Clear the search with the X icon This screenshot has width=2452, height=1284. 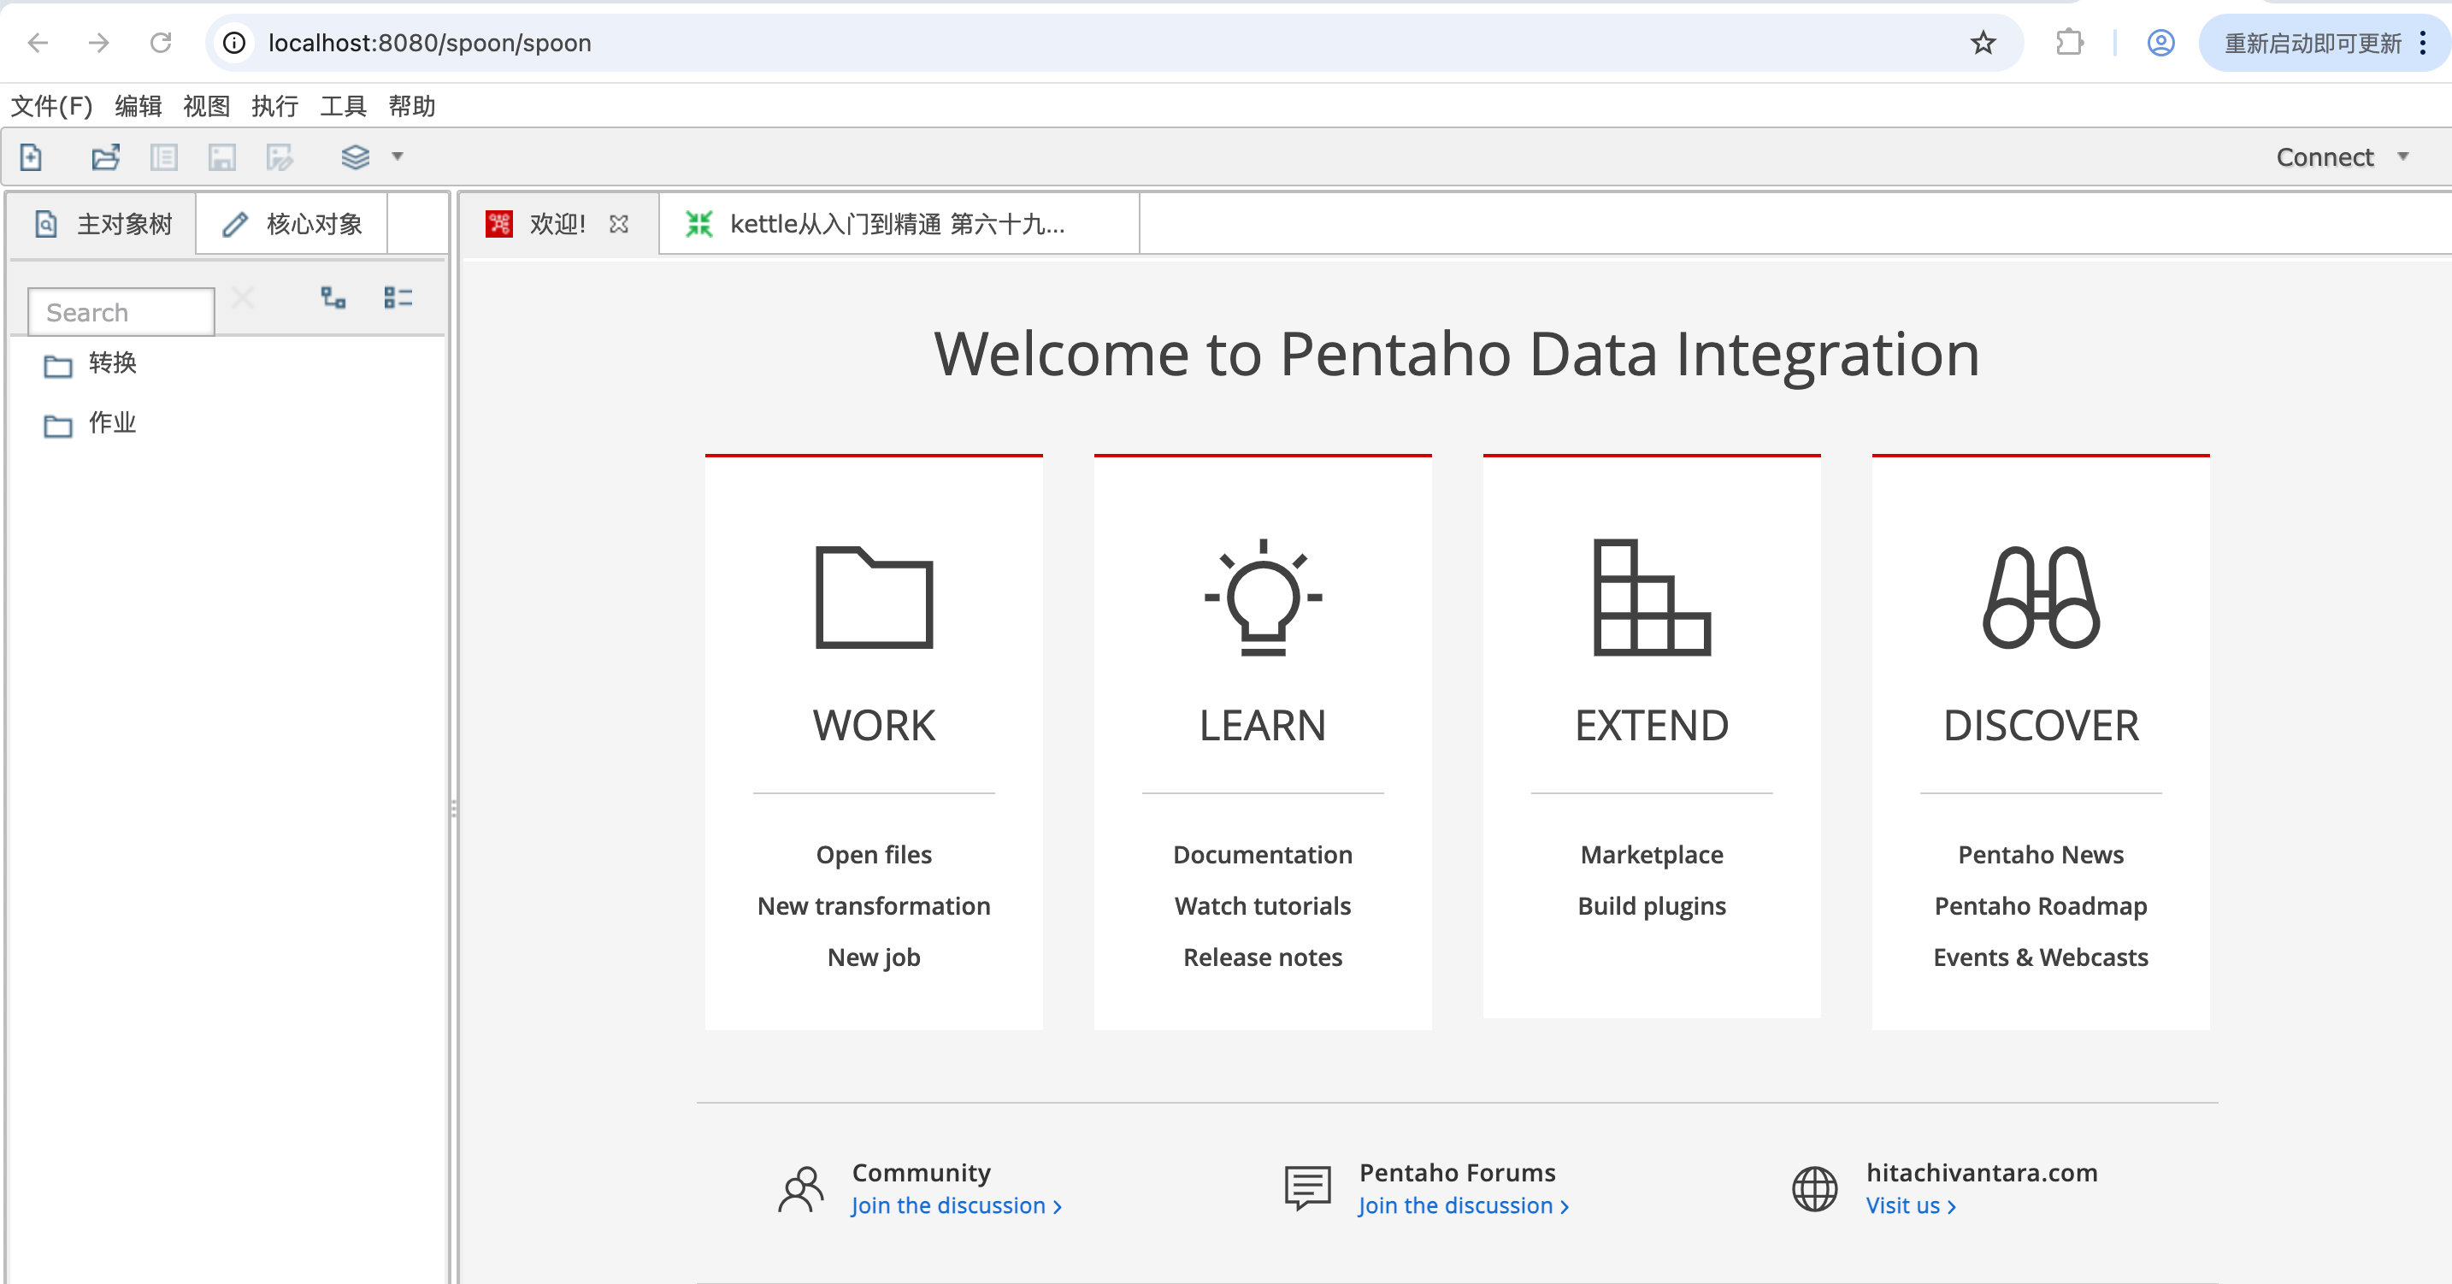pyautogui.click(x=243, y=297)
